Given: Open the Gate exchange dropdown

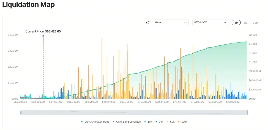Looking at the screenshot, I should [x=171, y=23].
